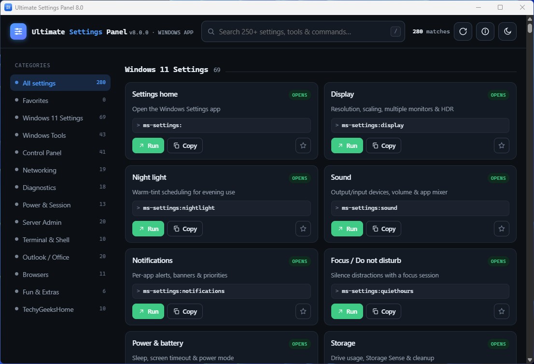Select All settings category

pos(60,83)
